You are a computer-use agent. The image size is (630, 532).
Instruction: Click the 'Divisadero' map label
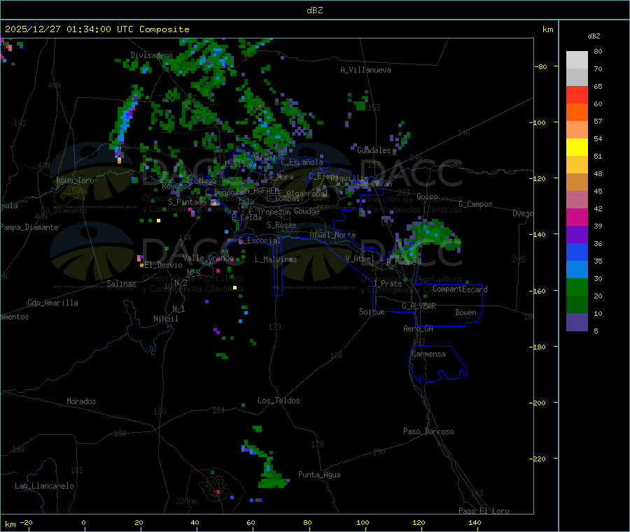[x=151, y=55]
